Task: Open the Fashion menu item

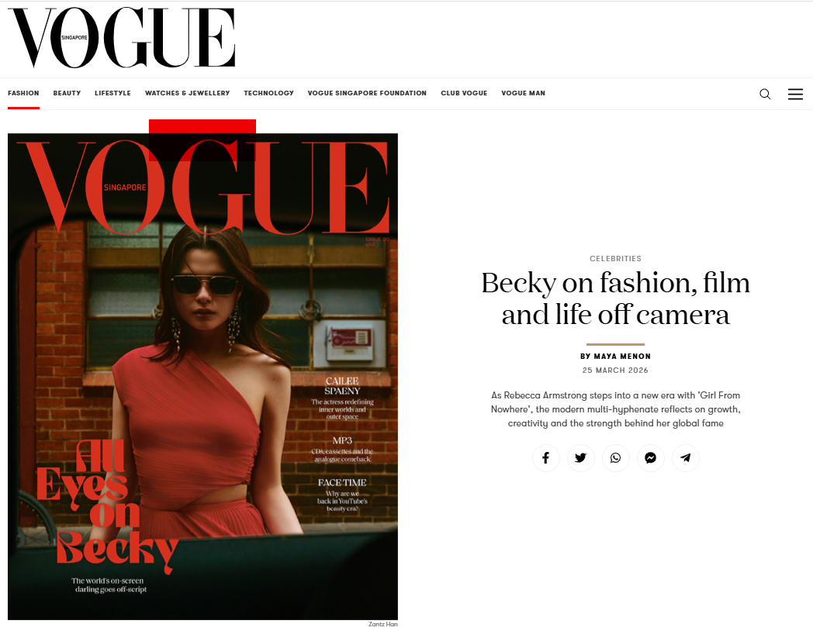Action: point(23,93)
